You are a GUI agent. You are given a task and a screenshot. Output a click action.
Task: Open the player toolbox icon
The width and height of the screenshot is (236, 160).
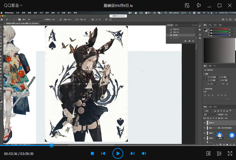[x=208, y=153]
